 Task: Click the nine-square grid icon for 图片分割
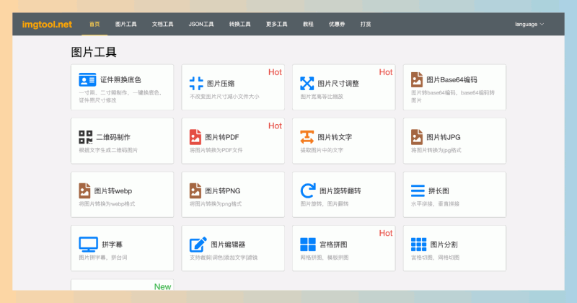coord(418,245)
